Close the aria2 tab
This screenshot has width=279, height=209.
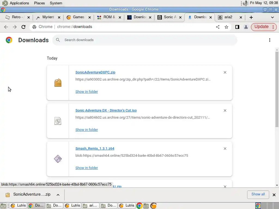tap(241, 17)
